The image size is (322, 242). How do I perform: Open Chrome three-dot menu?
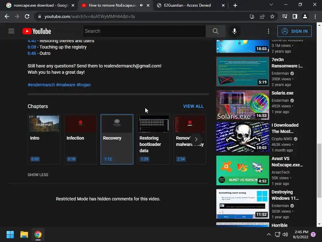click(x=315, y=16)
